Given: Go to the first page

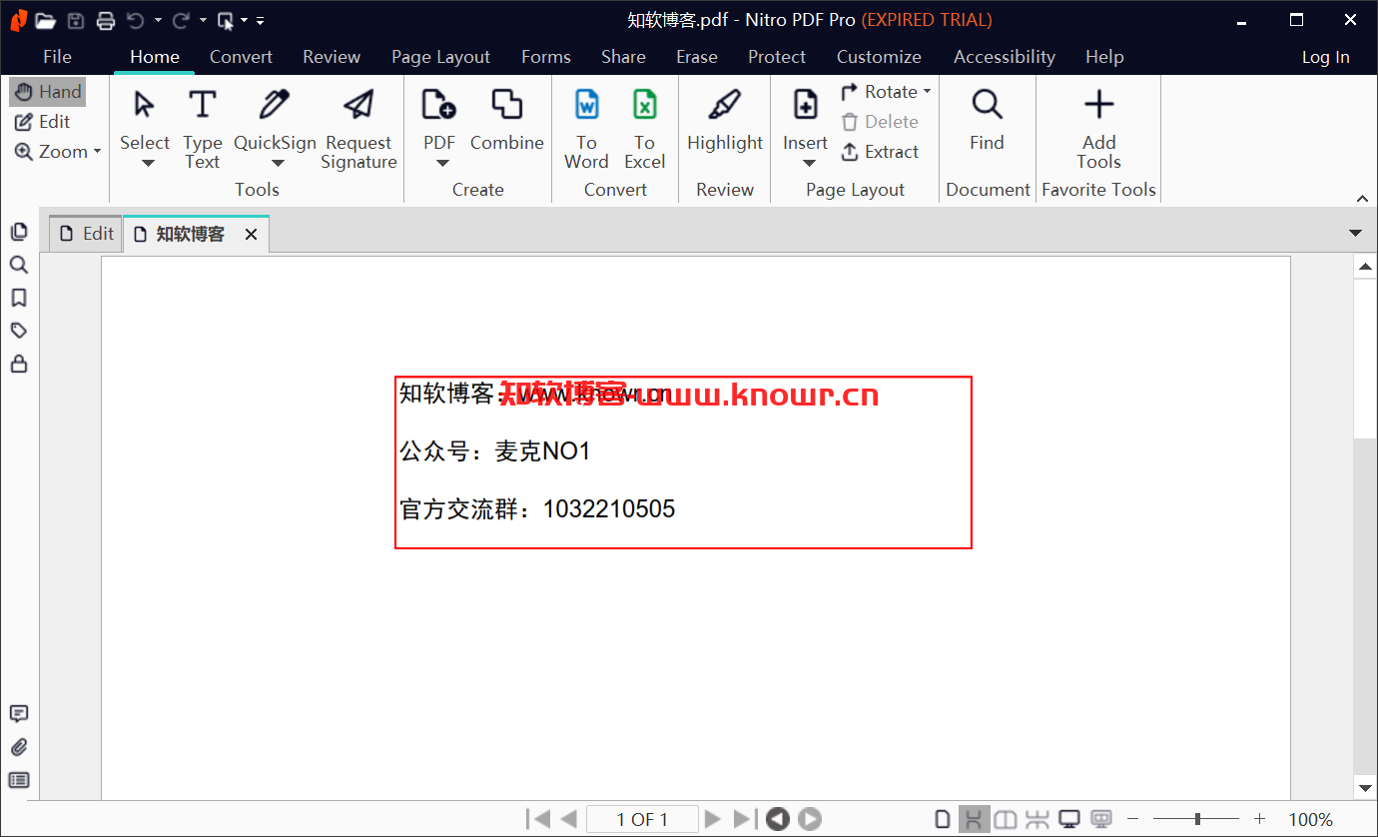Looking at the screenshot, I should click(538, 819).
